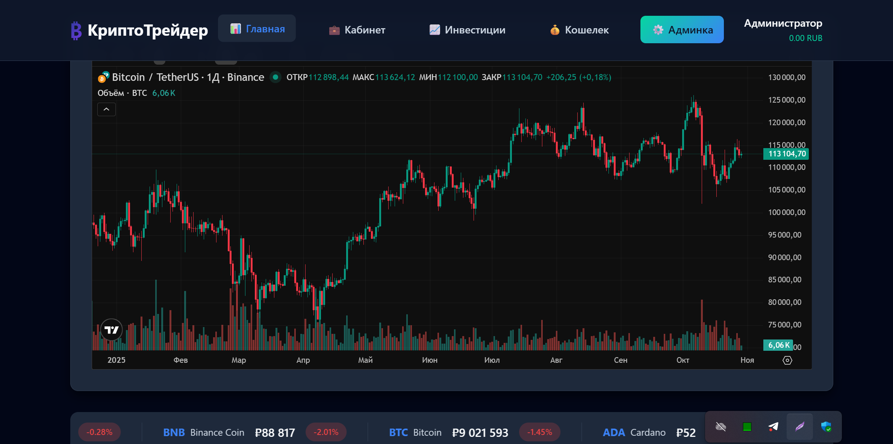Click the Админка button
This screenshot has height=444, width=893.
(682, 30)
